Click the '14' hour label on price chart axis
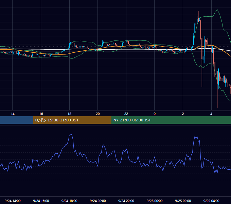Image resolution: width=231 pixels, height=204 pixels. click(x=13, y=114)
